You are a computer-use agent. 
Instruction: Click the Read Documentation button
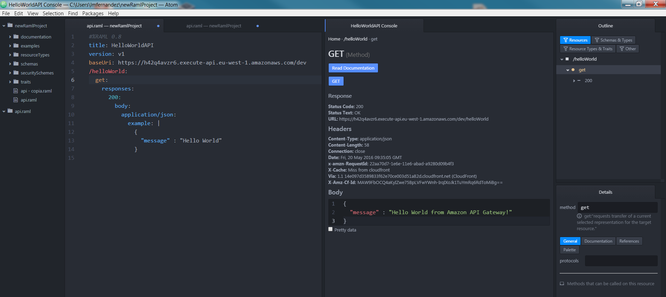353,68
